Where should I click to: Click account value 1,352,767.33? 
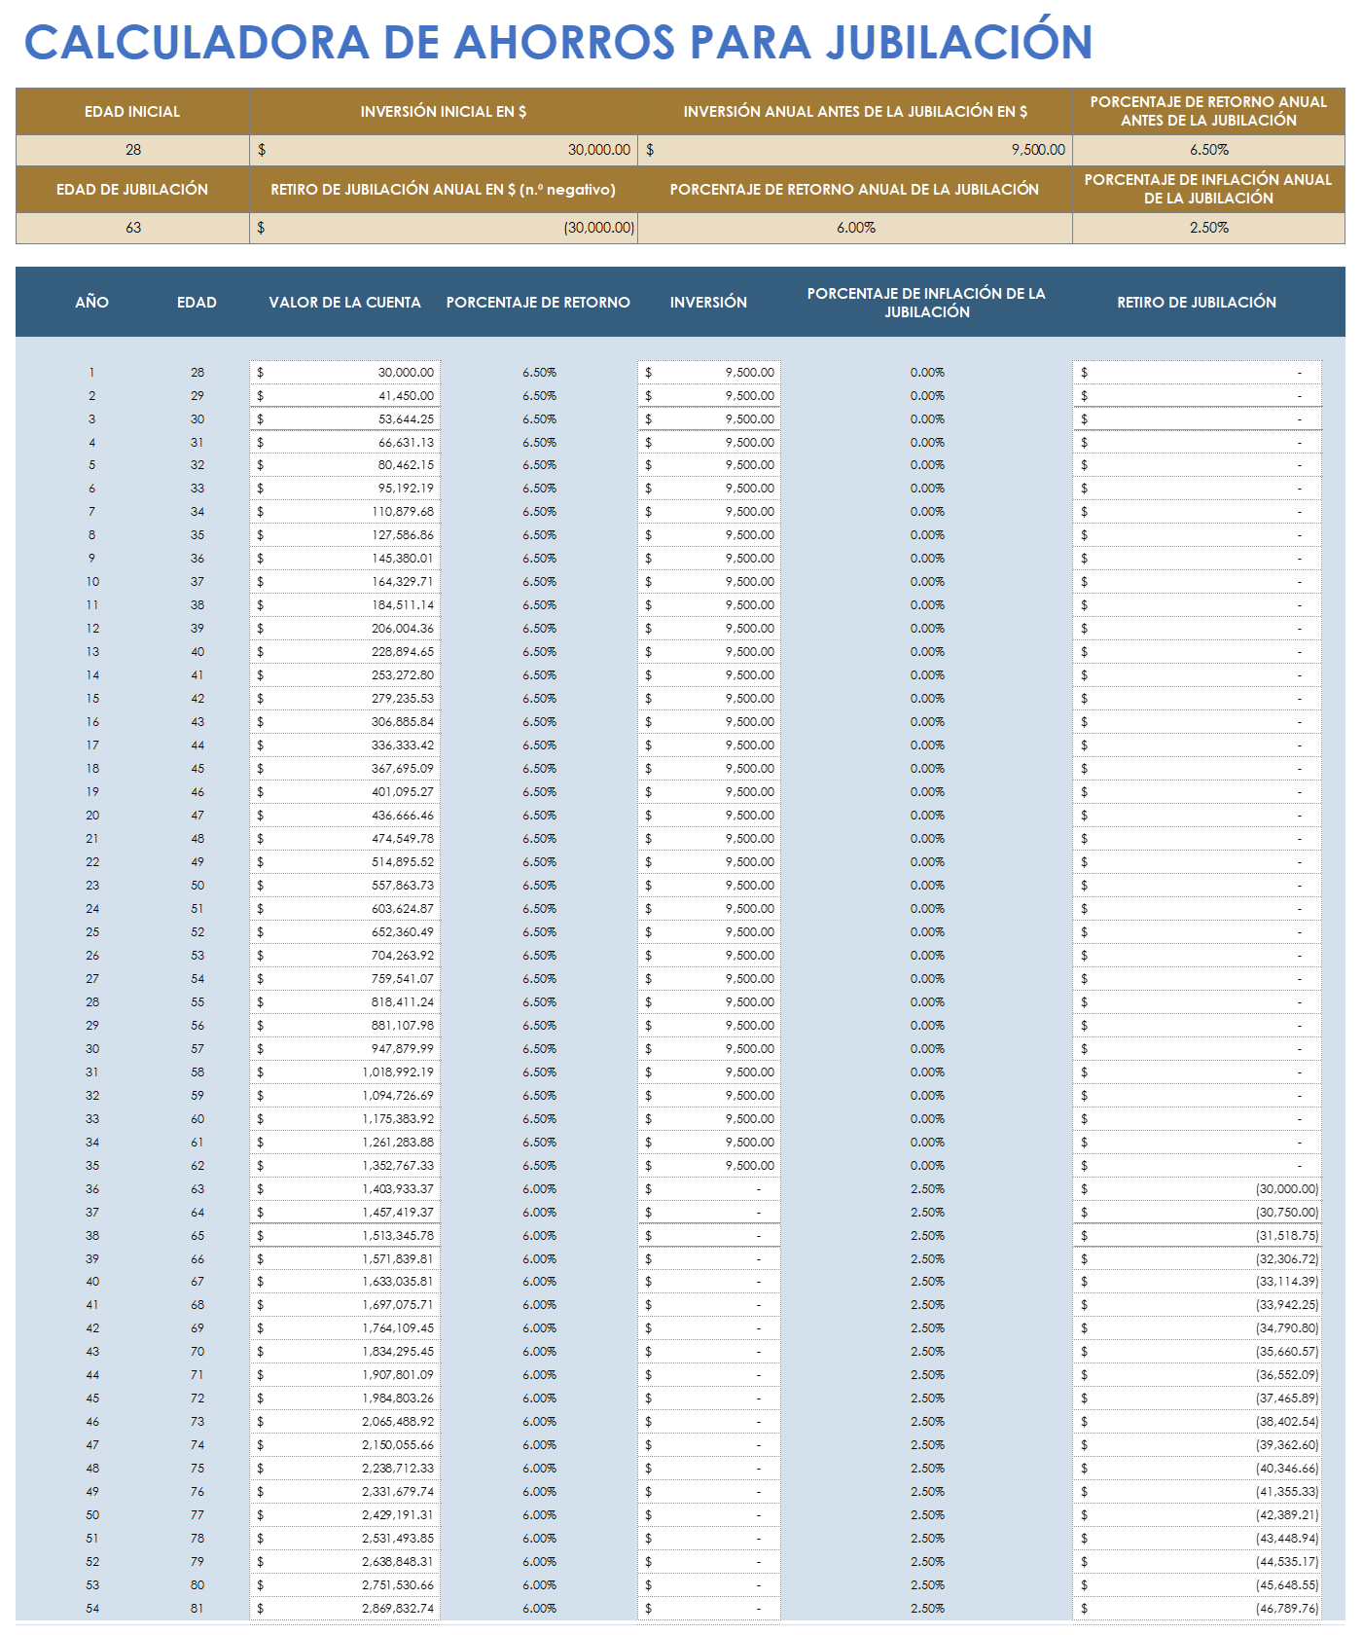(x=345, y=1166)
